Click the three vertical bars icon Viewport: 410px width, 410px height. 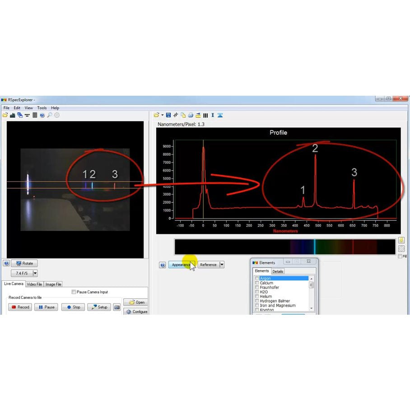tap(205, 115)
